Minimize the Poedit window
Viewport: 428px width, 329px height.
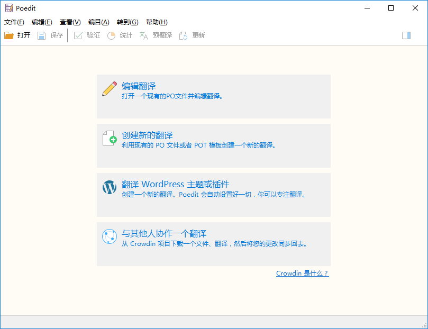[x=367, y=8]
